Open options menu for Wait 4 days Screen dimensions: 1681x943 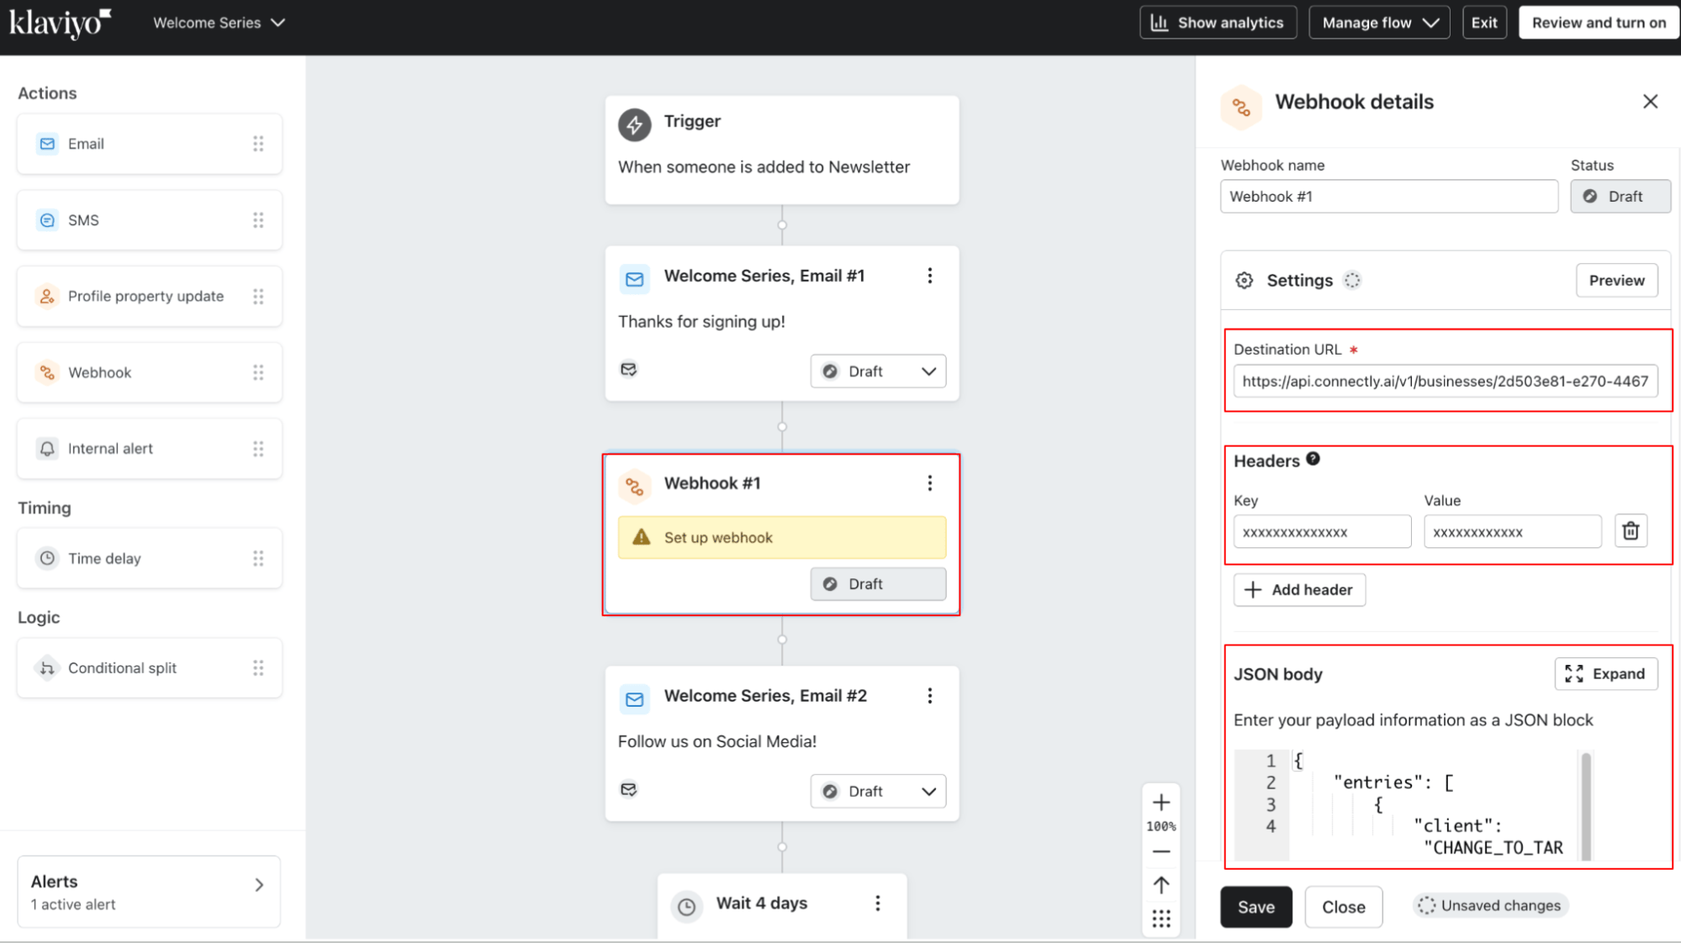click(x=877, y=903)
